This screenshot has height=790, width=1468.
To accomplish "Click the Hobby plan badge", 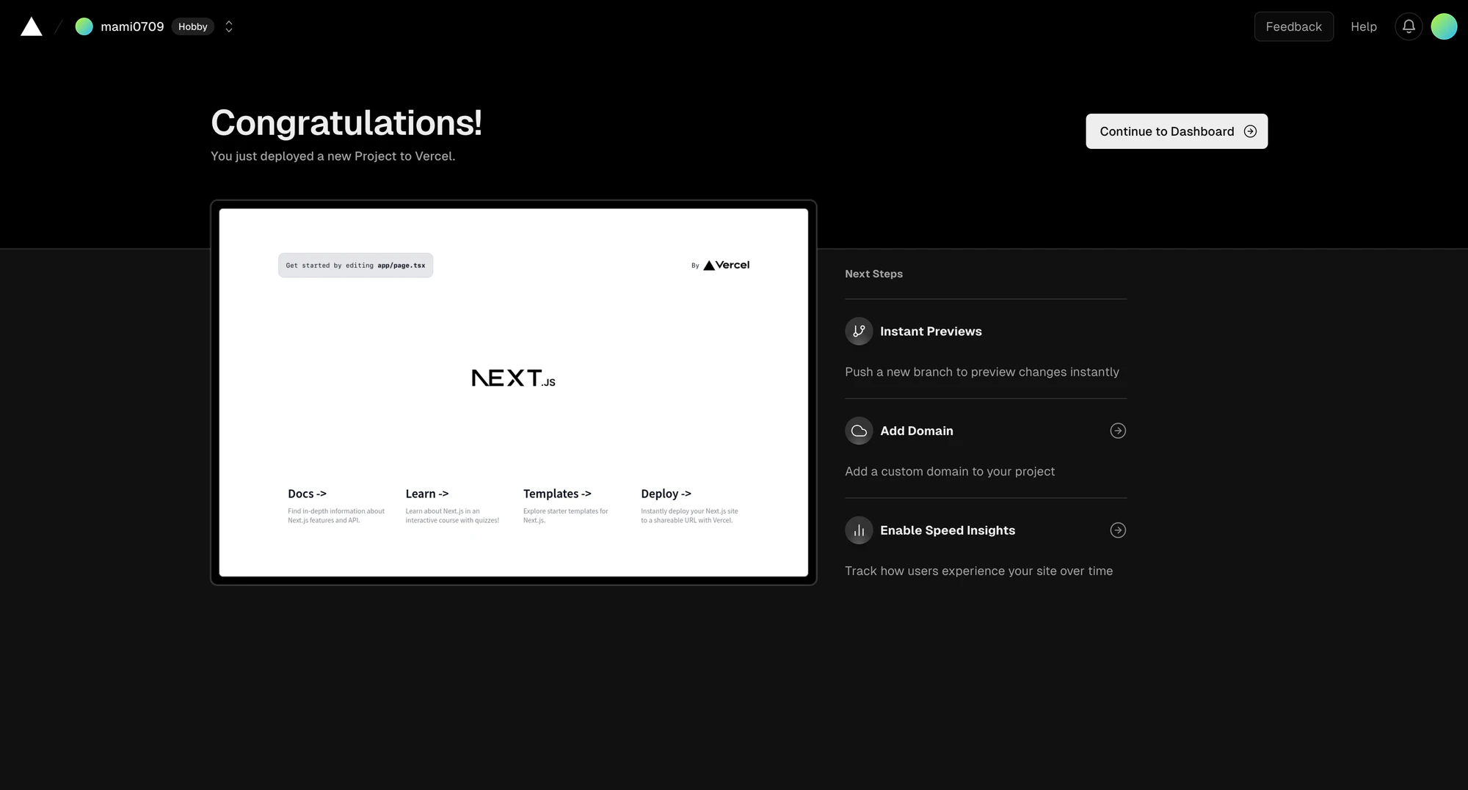I will tap(193, 26).
